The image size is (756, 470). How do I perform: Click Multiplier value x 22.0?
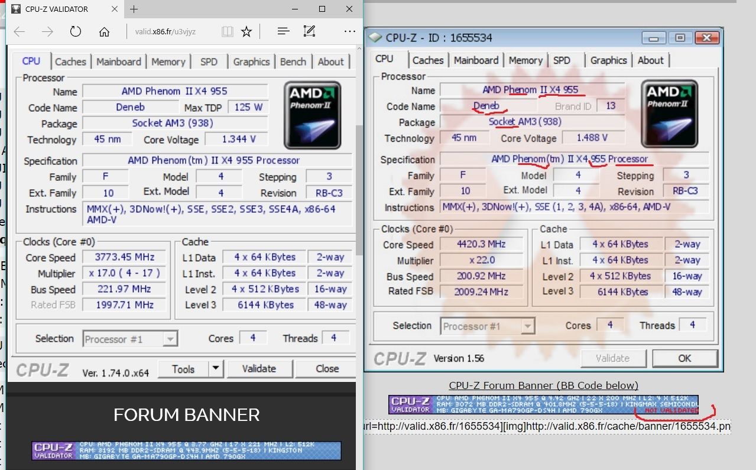pos(482,260)
